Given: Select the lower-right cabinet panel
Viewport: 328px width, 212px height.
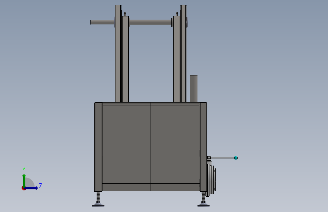Looking at the screenshot, I should pos(175,170).
